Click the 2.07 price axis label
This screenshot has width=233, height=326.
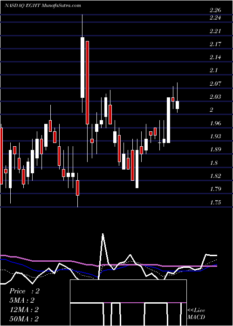pos(215,83)
